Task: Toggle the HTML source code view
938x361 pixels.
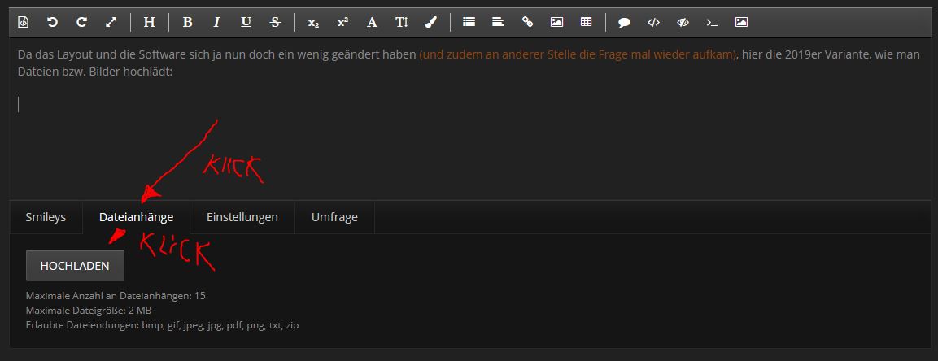Action: (x=24, y=23)
